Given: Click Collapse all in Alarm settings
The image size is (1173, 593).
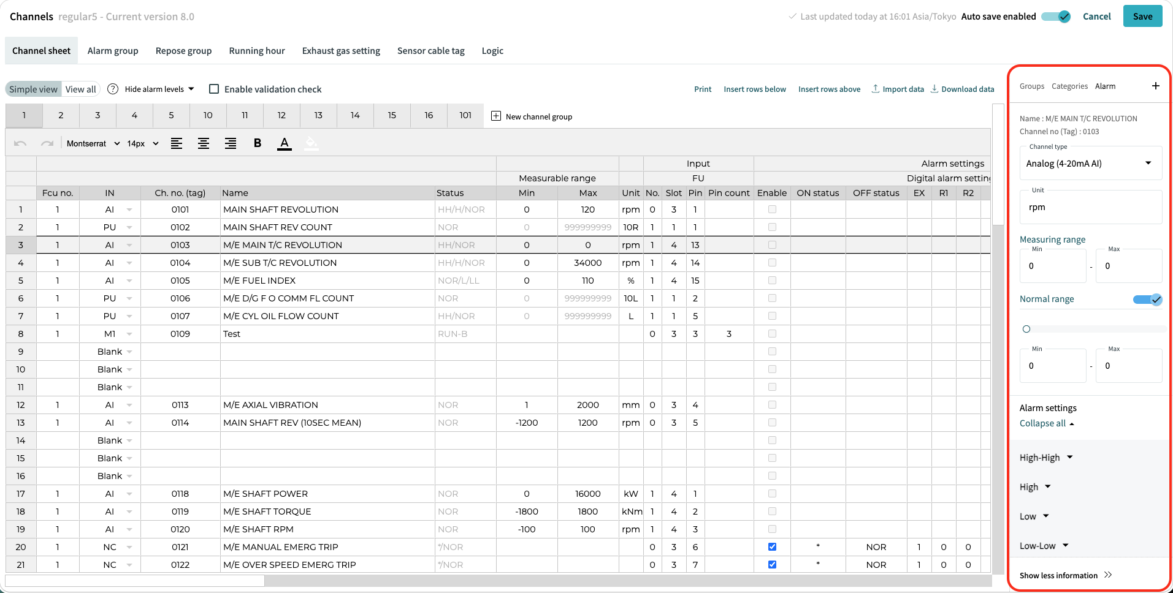Looking at the screenshot, I should pyautogui.click(x=1047, y=423).
